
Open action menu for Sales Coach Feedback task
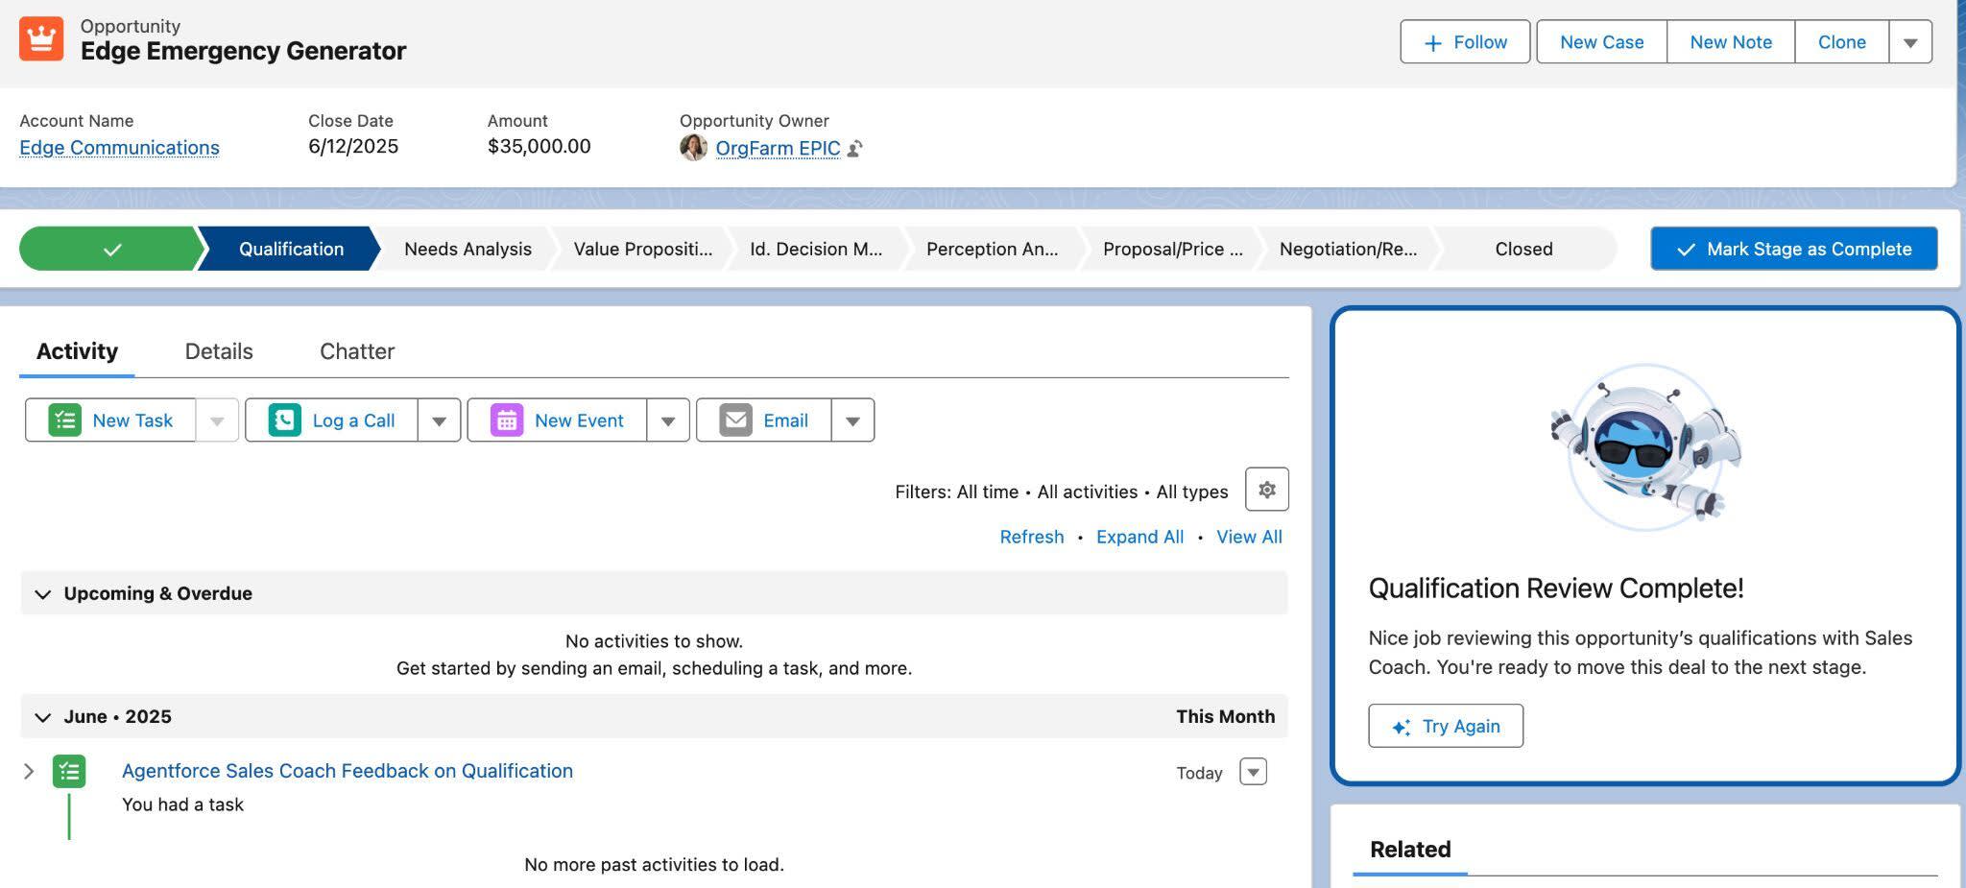point(1253,772)
